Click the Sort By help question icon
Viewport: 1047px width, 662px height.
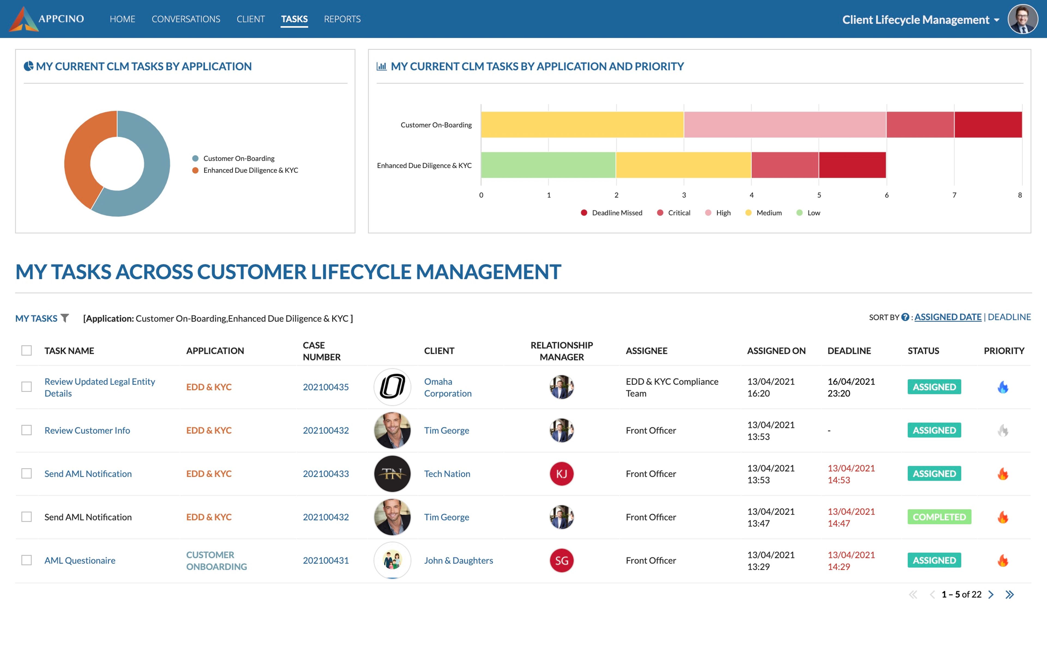[x=905, y=317]
